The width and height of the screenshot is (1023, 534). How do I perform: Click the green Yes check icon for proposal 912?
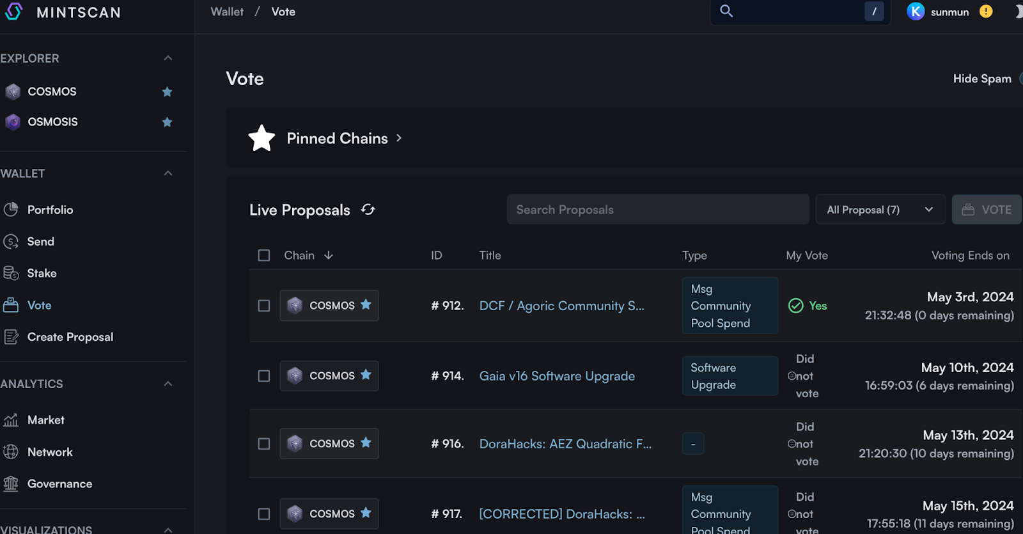click(x=796, y=306)
